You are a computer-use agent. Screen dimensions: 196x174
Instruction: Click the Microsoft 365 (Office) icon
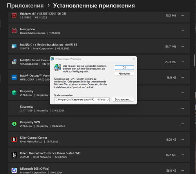point(14,170)
